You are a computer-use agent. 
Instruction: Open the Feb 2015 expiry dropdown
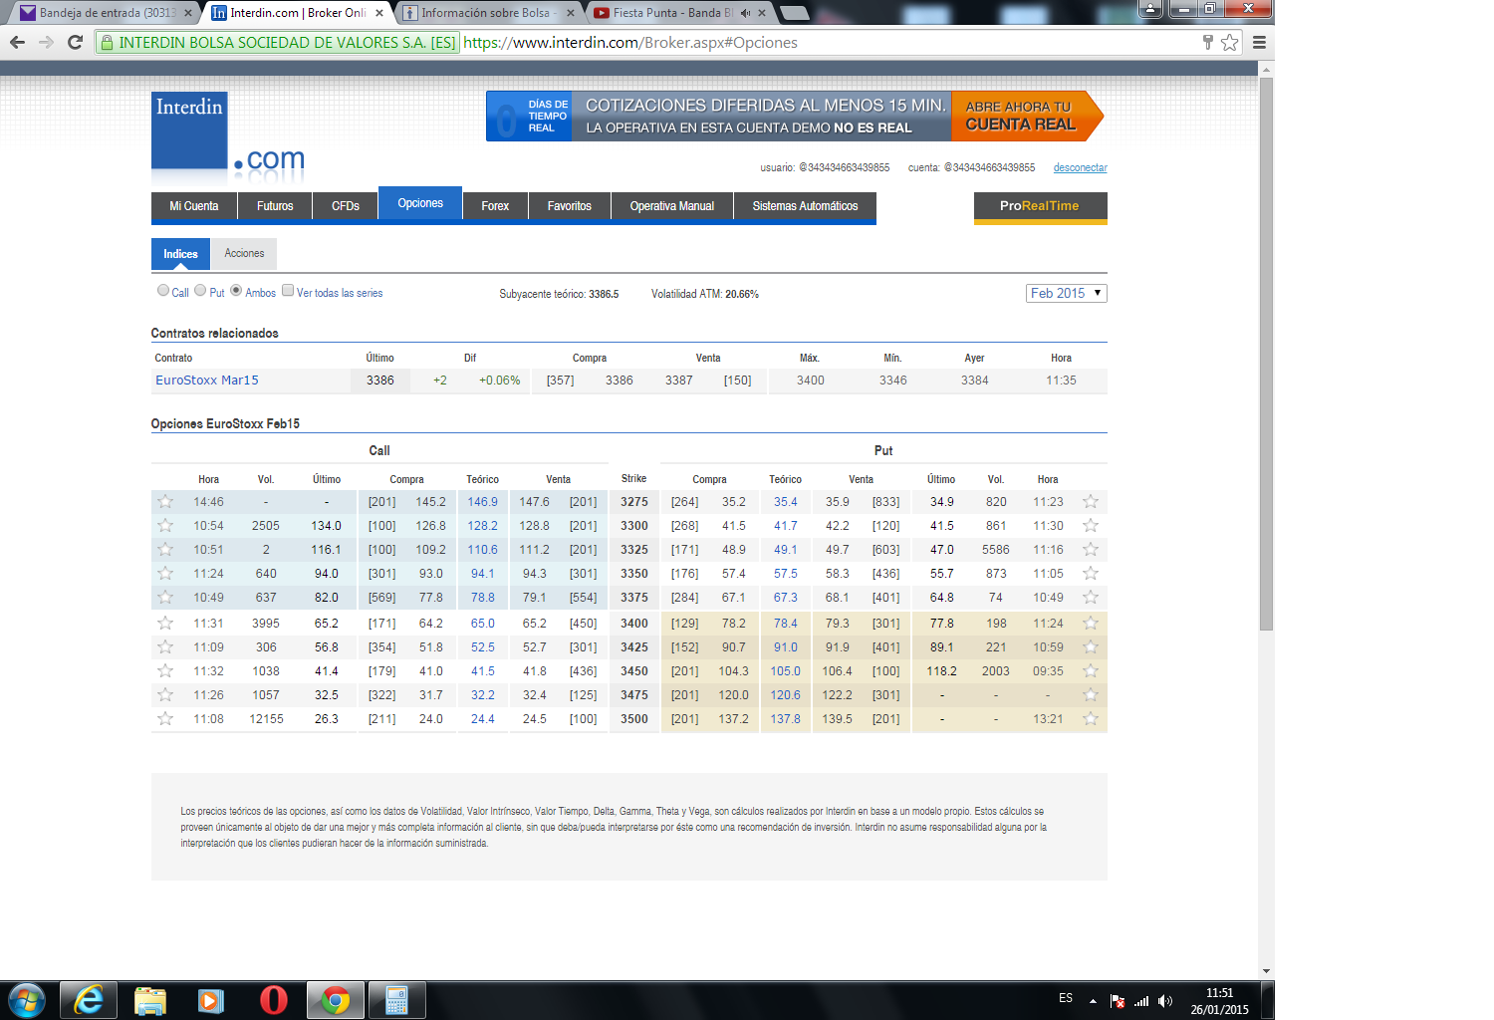pyautogui.click(x=1066, y=293)
